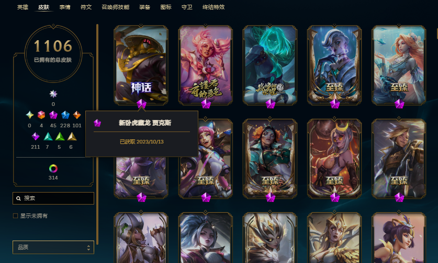The height and width of the screenshot is (263, 438).
Task: Click the 搜索 search field
Action: [53, 198]
